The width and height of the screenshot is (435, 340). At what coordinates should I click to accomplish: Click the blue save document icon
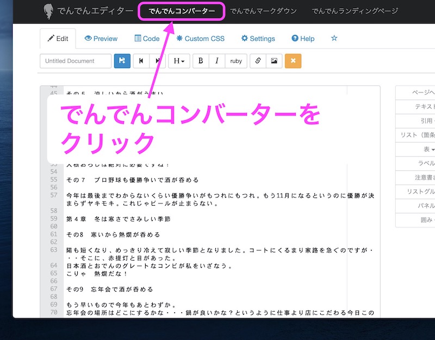[122, 61]
